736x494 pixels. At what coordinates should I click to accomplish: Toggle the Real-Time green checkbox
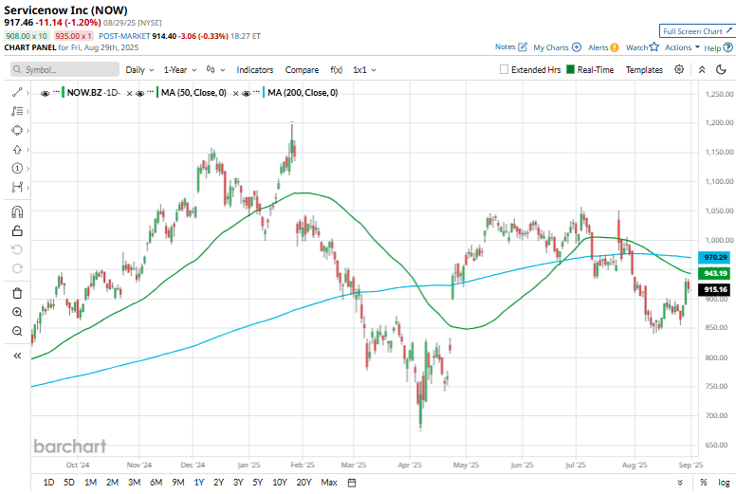[x=570, y=69]
